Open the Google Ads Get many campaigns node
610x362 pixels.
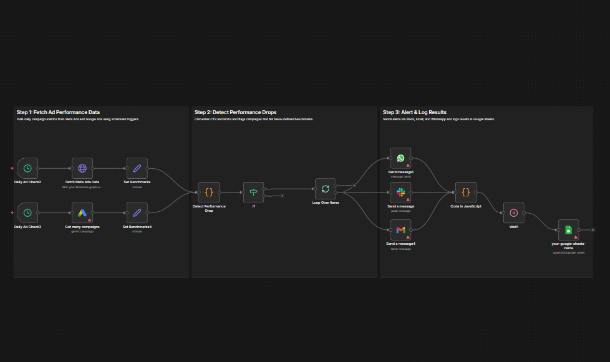[x=82, y=212]
